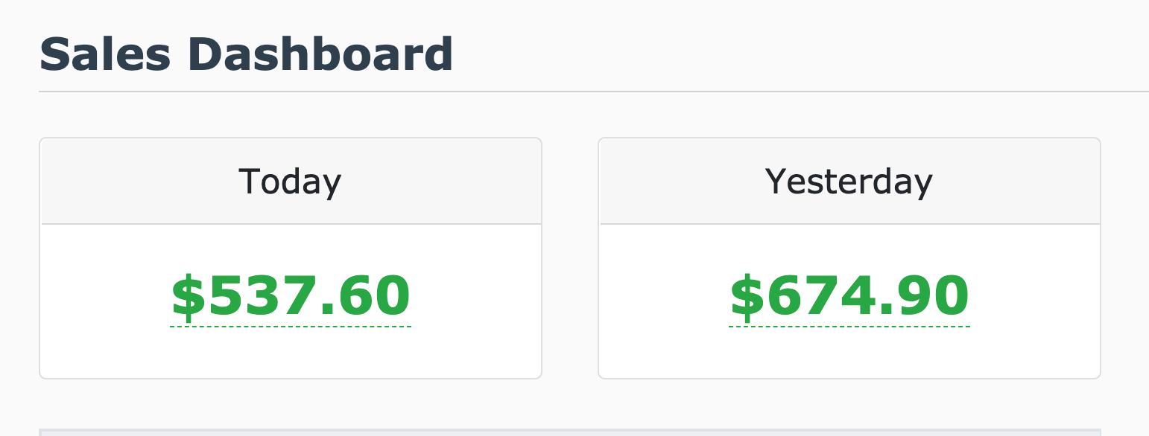Click the dollar sign in Yesterday's amount
Screen dimensions: 1149x436
pyautogui.click(x=747, y=296)
